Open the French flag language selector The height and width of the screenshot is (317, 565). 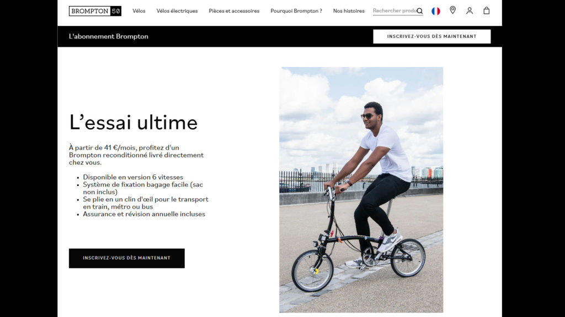(436, 11)
